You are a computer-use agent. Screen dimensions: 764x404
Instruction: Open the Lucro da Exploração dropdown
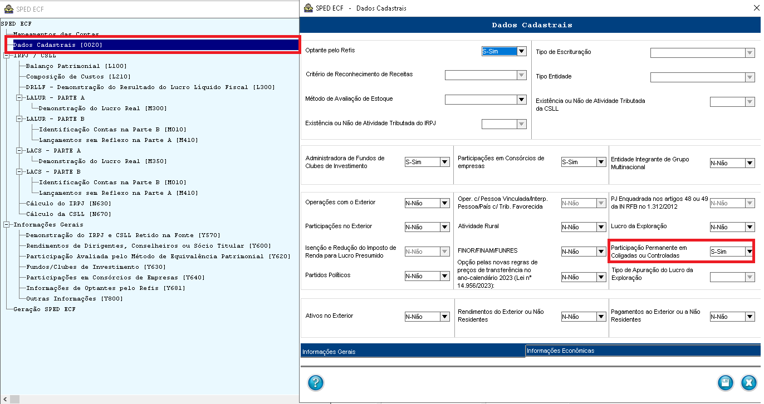click(x=750, y=227)
